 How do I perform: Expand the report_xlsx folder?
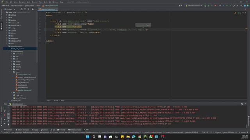(x=9, y=100)
